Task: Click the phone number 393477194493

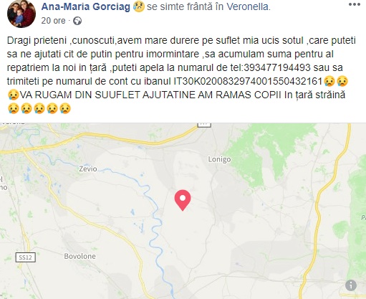Action: [x=277, y=67]
